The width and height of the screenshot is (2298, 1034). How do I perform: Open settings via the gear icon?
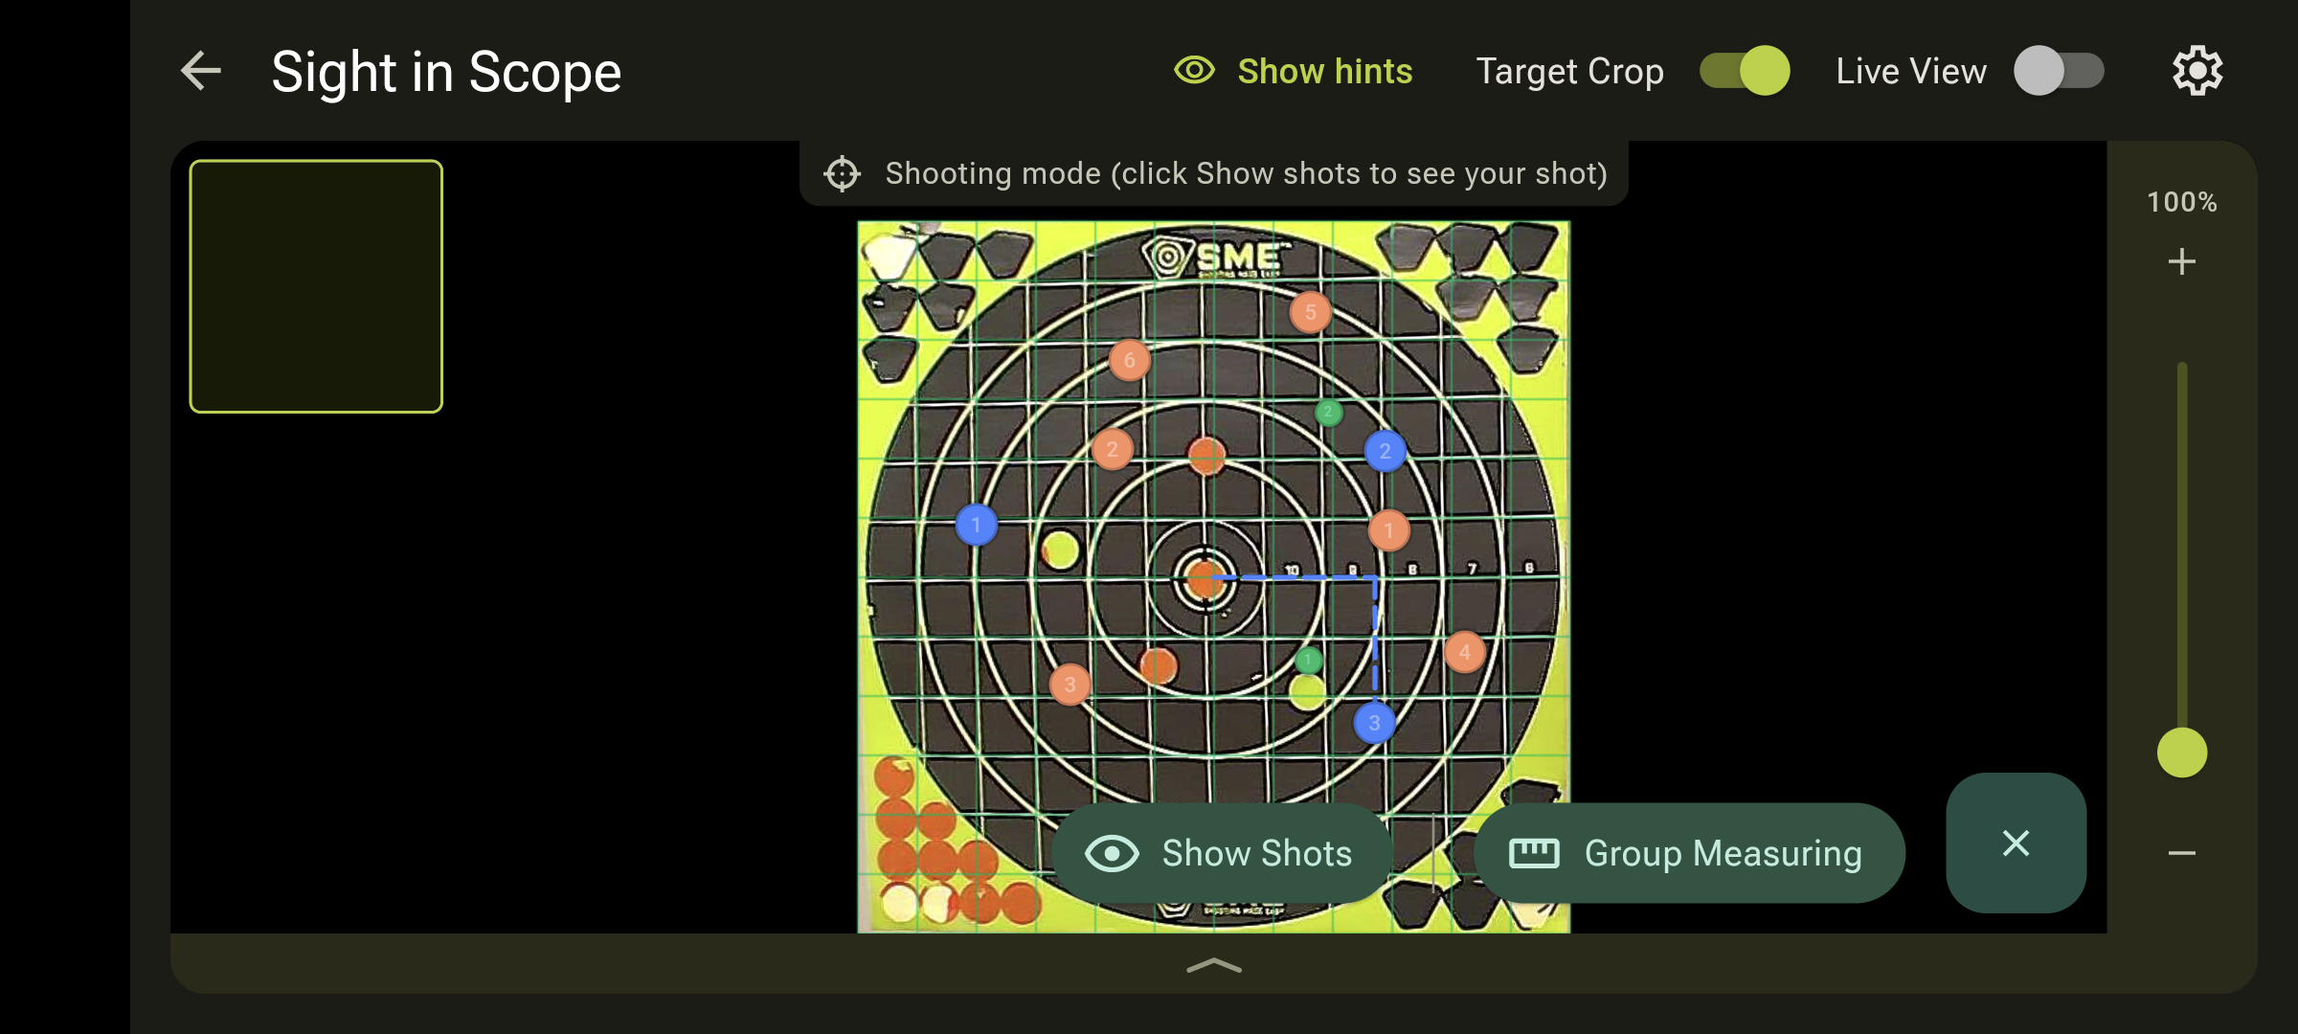[2197, 71]
